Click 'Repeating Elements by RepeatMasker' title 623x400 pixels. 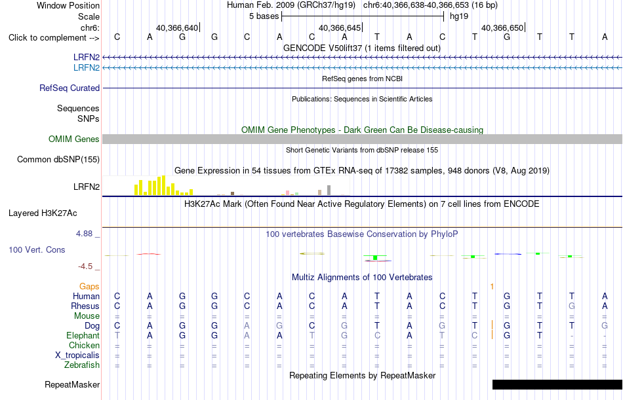tap(362, 375)
